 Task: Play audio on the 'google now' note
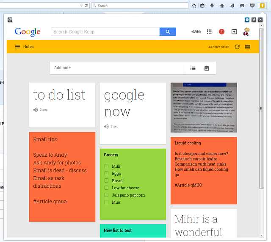[106, 127]
